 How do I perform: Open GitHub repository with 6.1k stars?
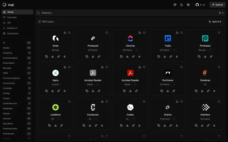coord(200,5)
